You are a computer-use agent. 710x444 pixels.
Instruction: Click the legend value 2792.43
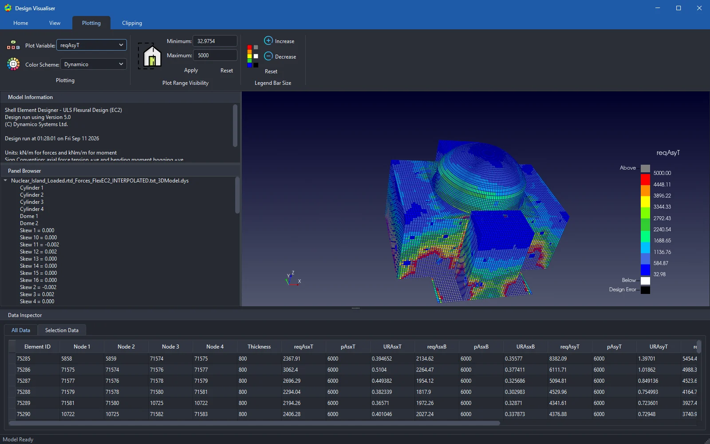tap(662, 218)
